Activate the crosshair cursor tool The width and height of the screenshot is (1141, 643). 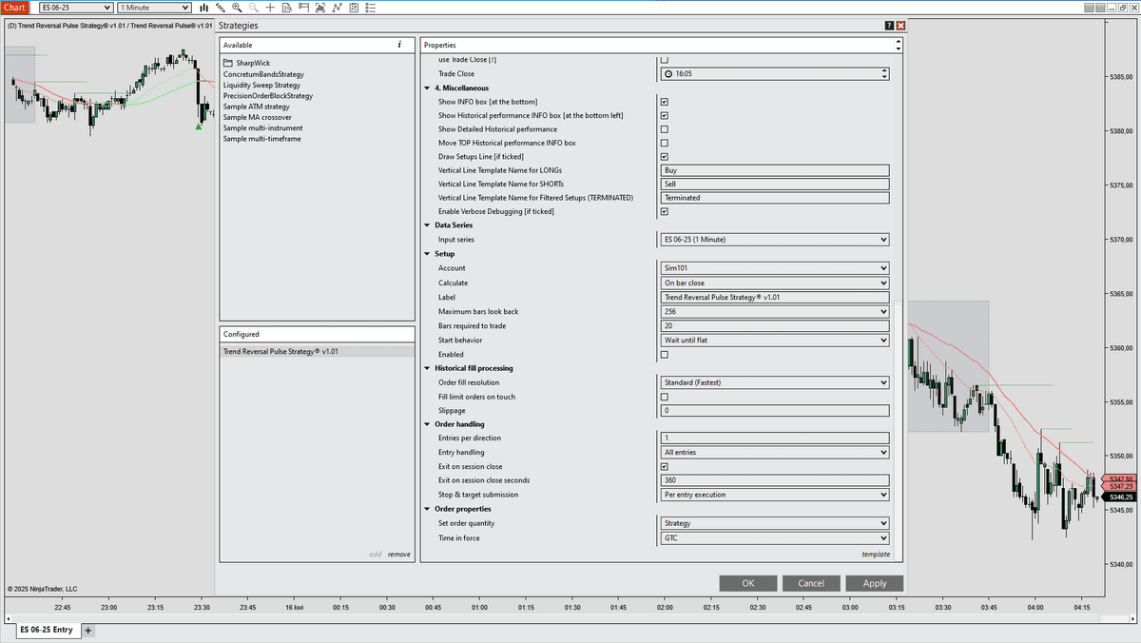(270, 8)
